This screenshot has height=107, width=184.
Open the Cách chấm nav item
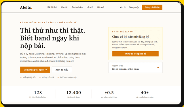[x=77, y=7]
